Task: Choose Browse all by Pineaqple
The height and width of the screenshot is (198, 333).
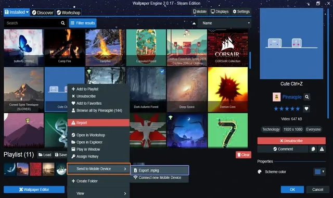Action: (98, 110)
